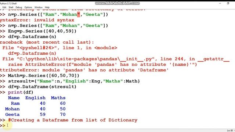Open the Help menu
The width and height of the screenshot is (235, 132).
coord(47,7)
